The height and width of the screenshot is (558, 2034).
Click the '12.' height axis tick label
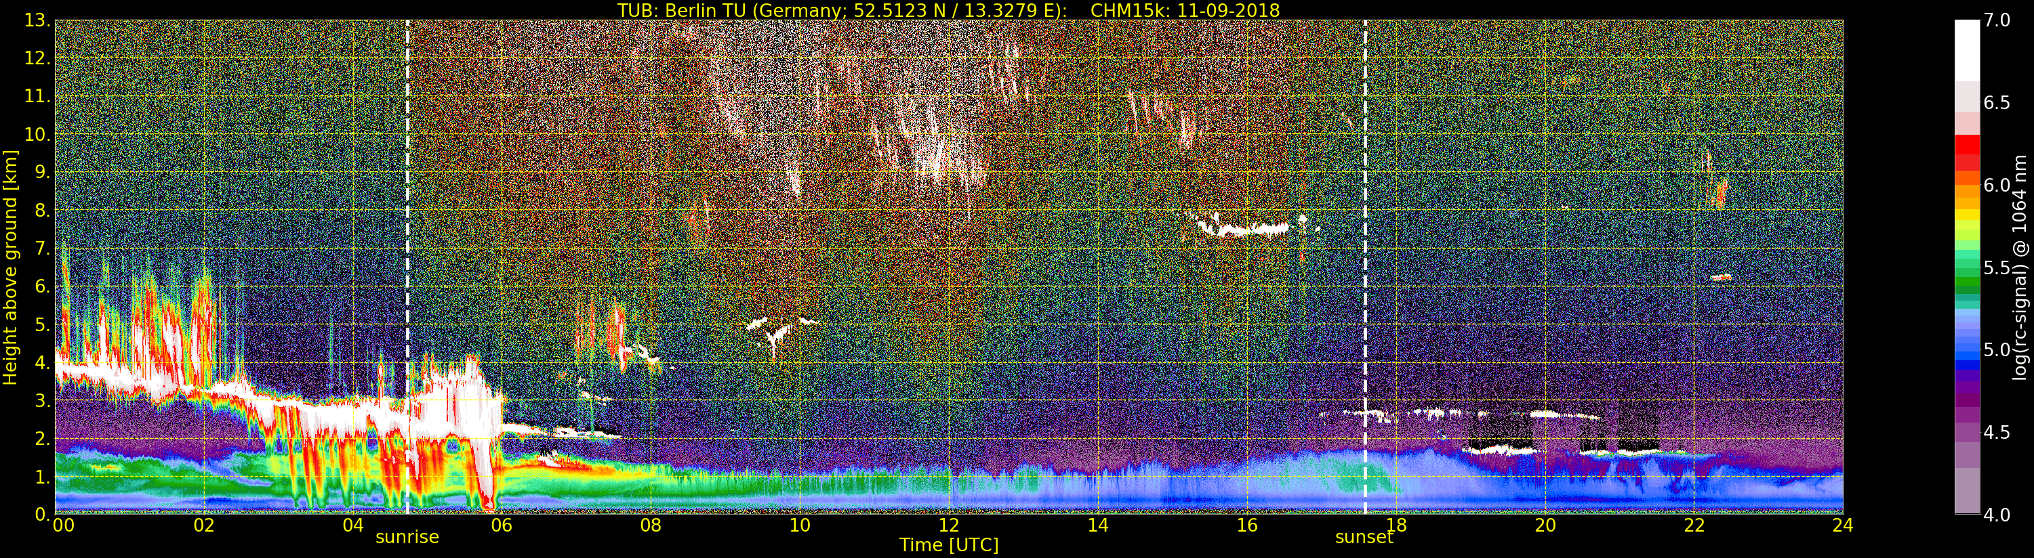pos(37,58)
